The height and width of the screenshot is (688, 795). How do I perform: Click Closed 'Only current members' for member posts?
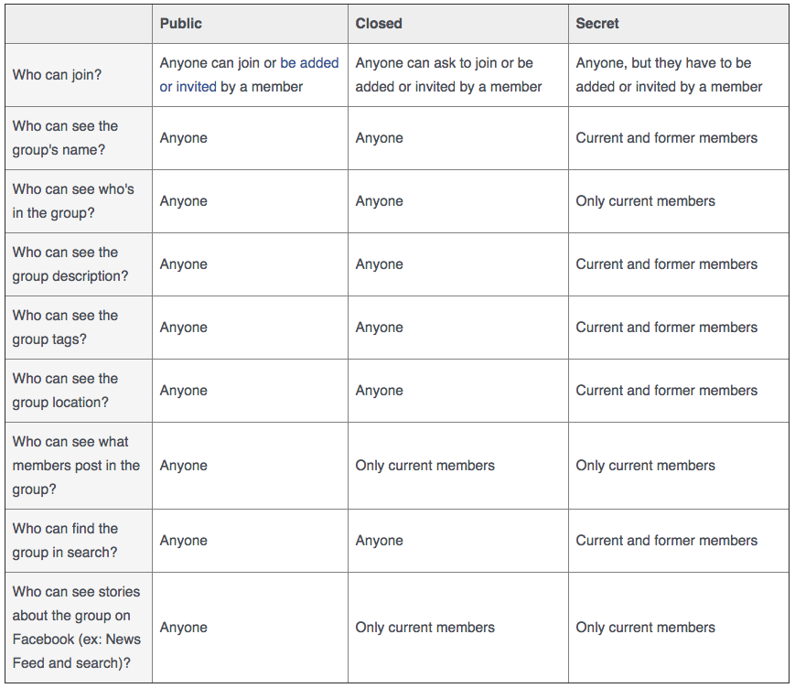click(x=424, y=466)
